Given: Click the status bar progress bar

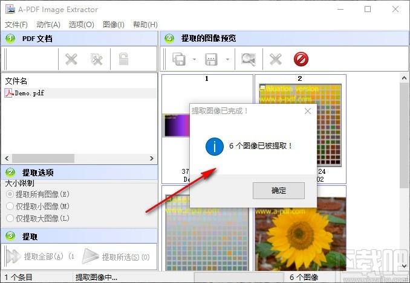Looking at the screenshot, I should coord(238,277).
